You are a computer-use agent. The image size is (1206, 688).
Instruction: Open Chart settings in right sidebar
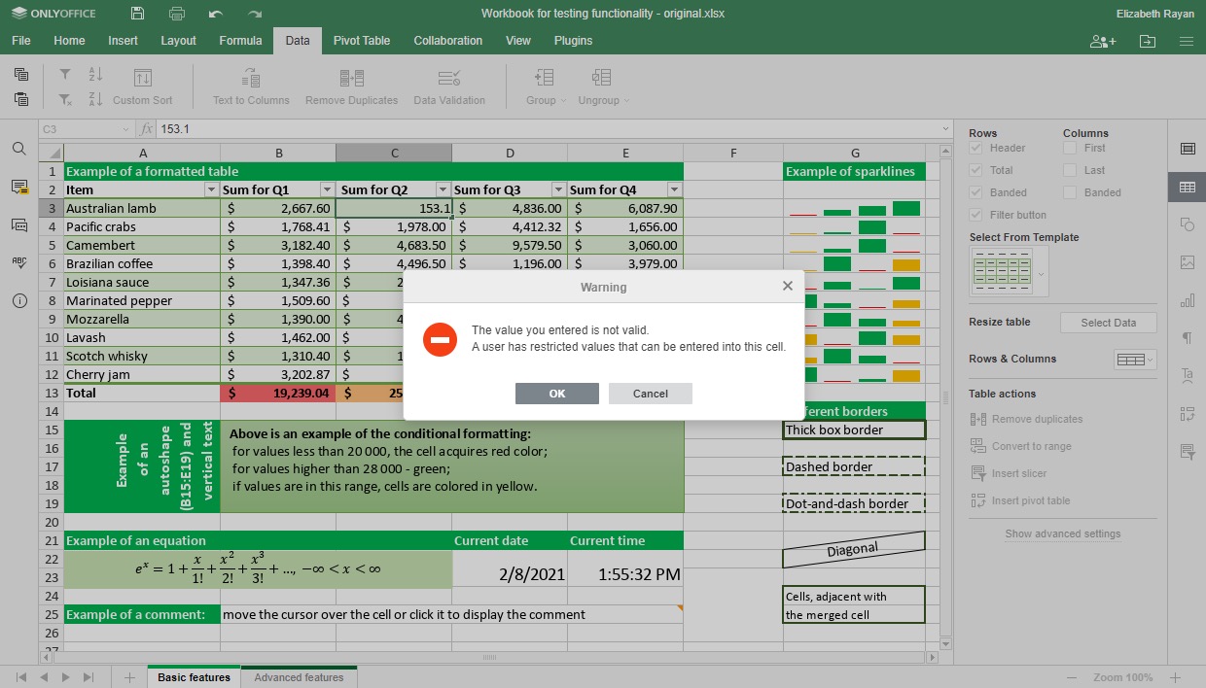[x=1188, y=300]
